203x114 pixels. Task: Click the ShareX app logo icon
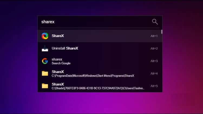pyautogui.click(x=45, y=36)
